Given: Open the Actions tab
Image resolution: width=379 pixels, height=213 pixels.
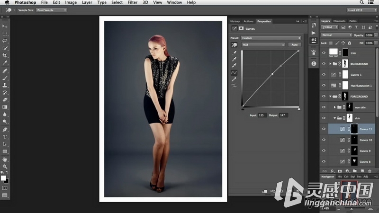Looking at the screenshot, I should 248,21.
